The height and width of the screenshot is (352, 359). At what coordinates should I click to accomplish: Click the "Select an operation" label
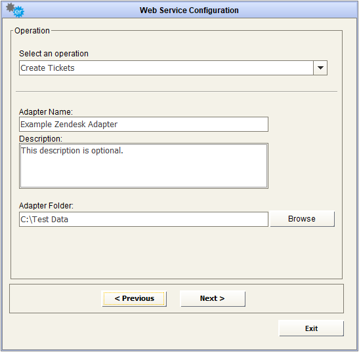click(x=54, y=54)
